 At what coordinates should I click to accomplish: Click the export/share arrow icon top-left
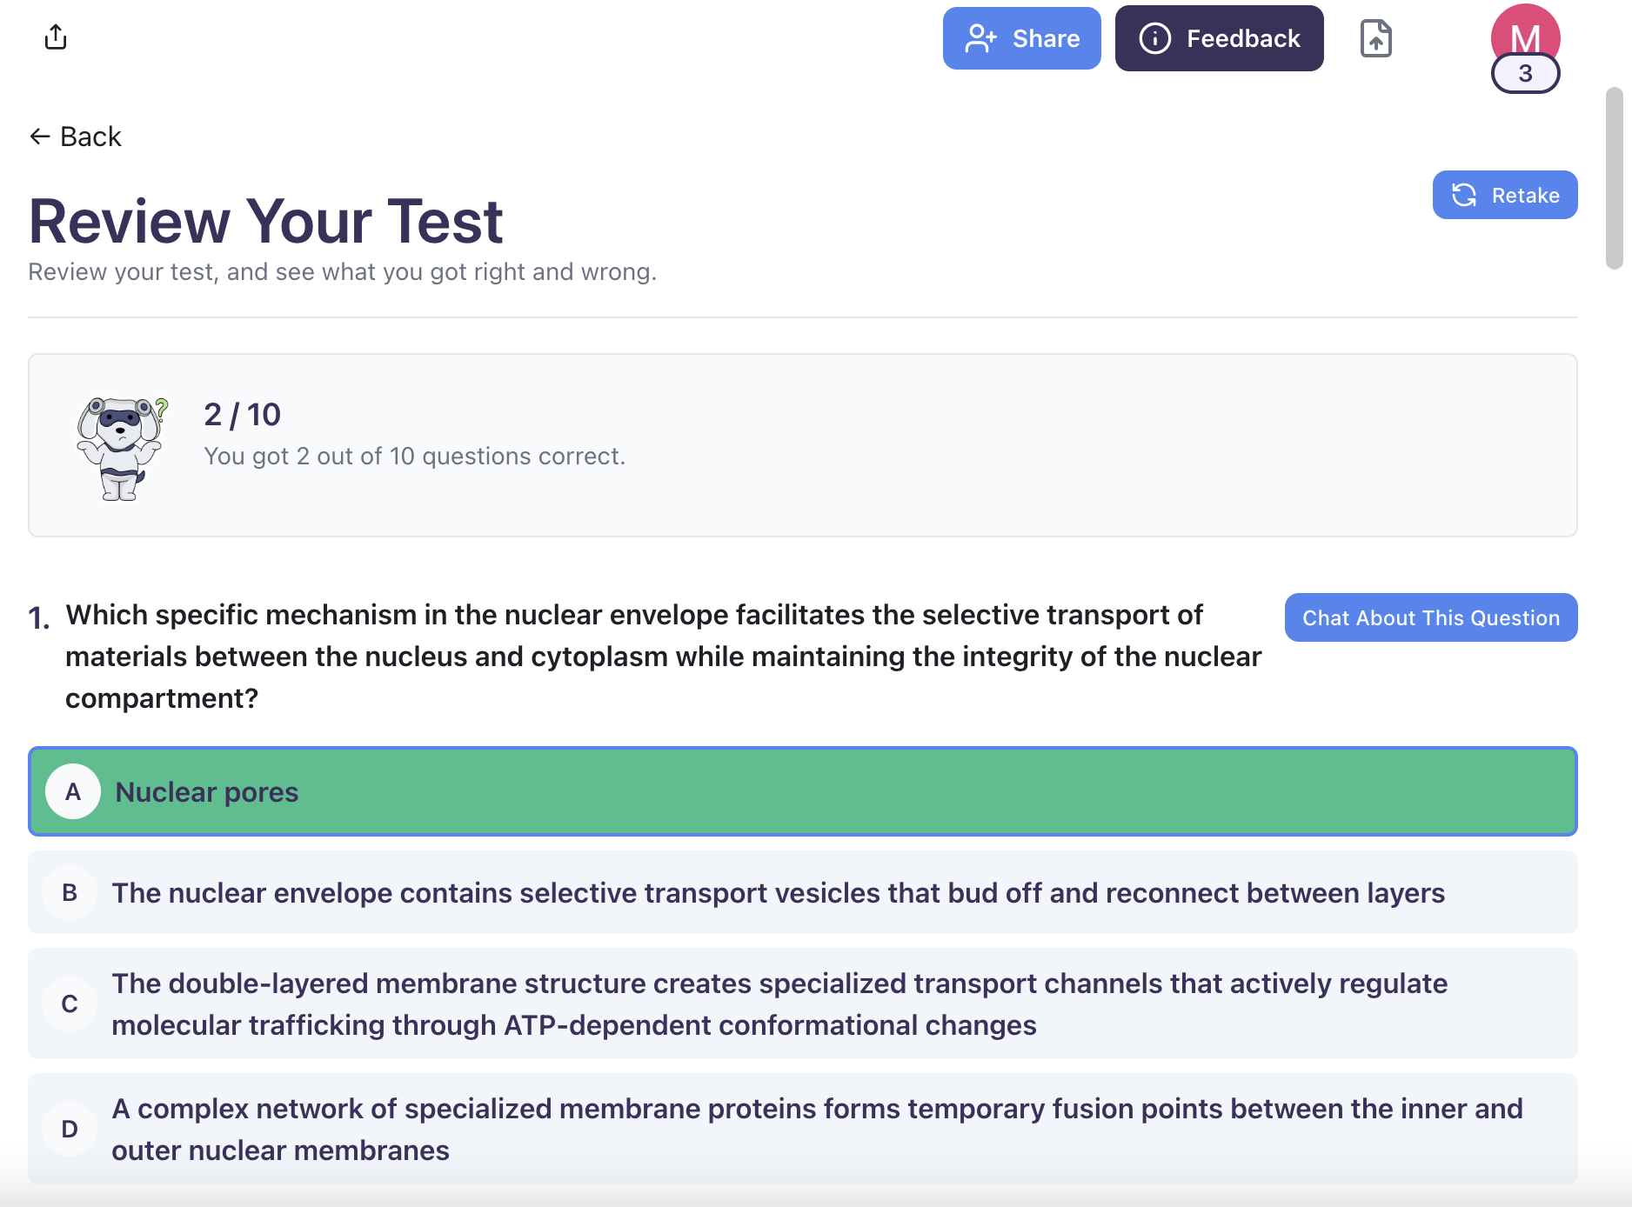tap(56, 37)
